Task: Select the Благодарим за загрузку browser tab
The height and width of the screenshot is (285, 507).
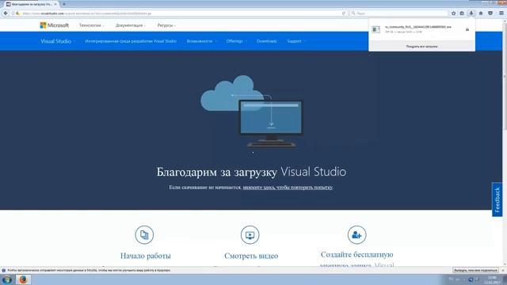Action: 32,4
